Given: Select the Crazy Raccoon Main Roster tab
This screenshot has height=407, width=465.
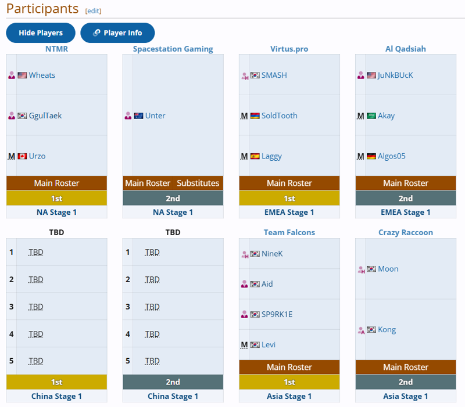Looking at the screenshot, I should (x=405, y=368).
